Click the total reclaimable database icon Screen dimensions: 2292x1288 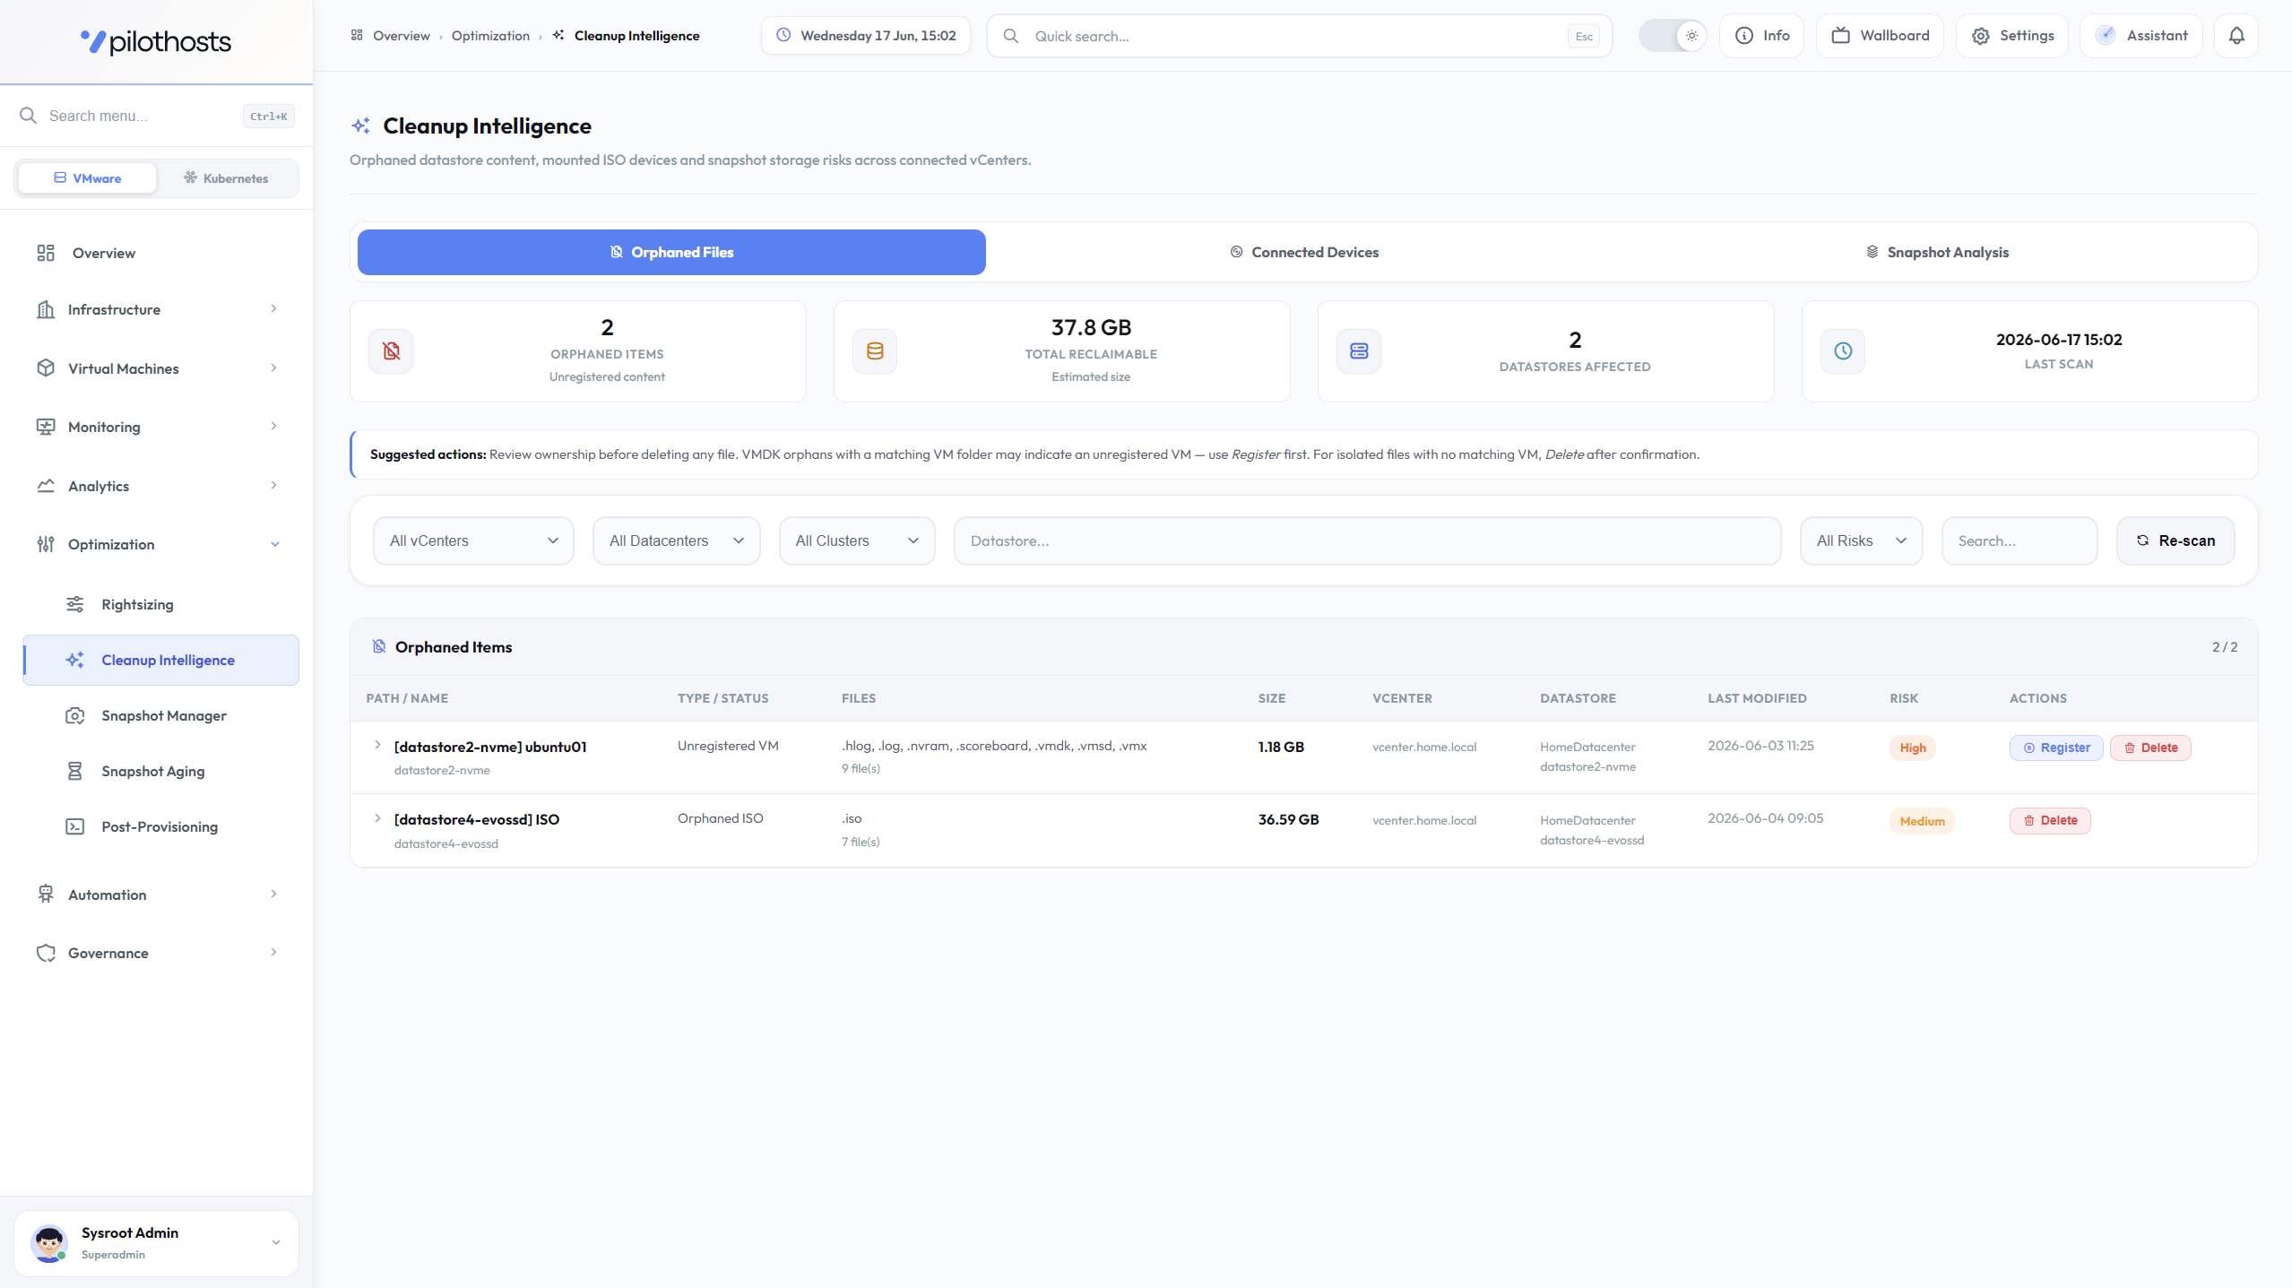(875, 350)
